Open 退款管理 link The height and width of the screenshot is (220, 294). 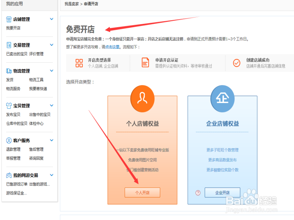click(x=13, y=149)
